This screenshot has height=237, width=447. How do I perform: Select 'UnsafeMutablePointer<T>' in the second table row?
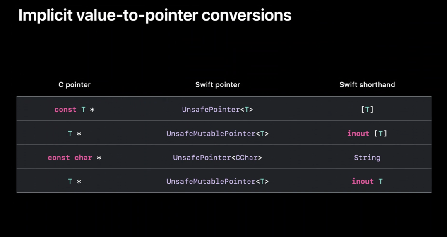[x=218, y=134]
